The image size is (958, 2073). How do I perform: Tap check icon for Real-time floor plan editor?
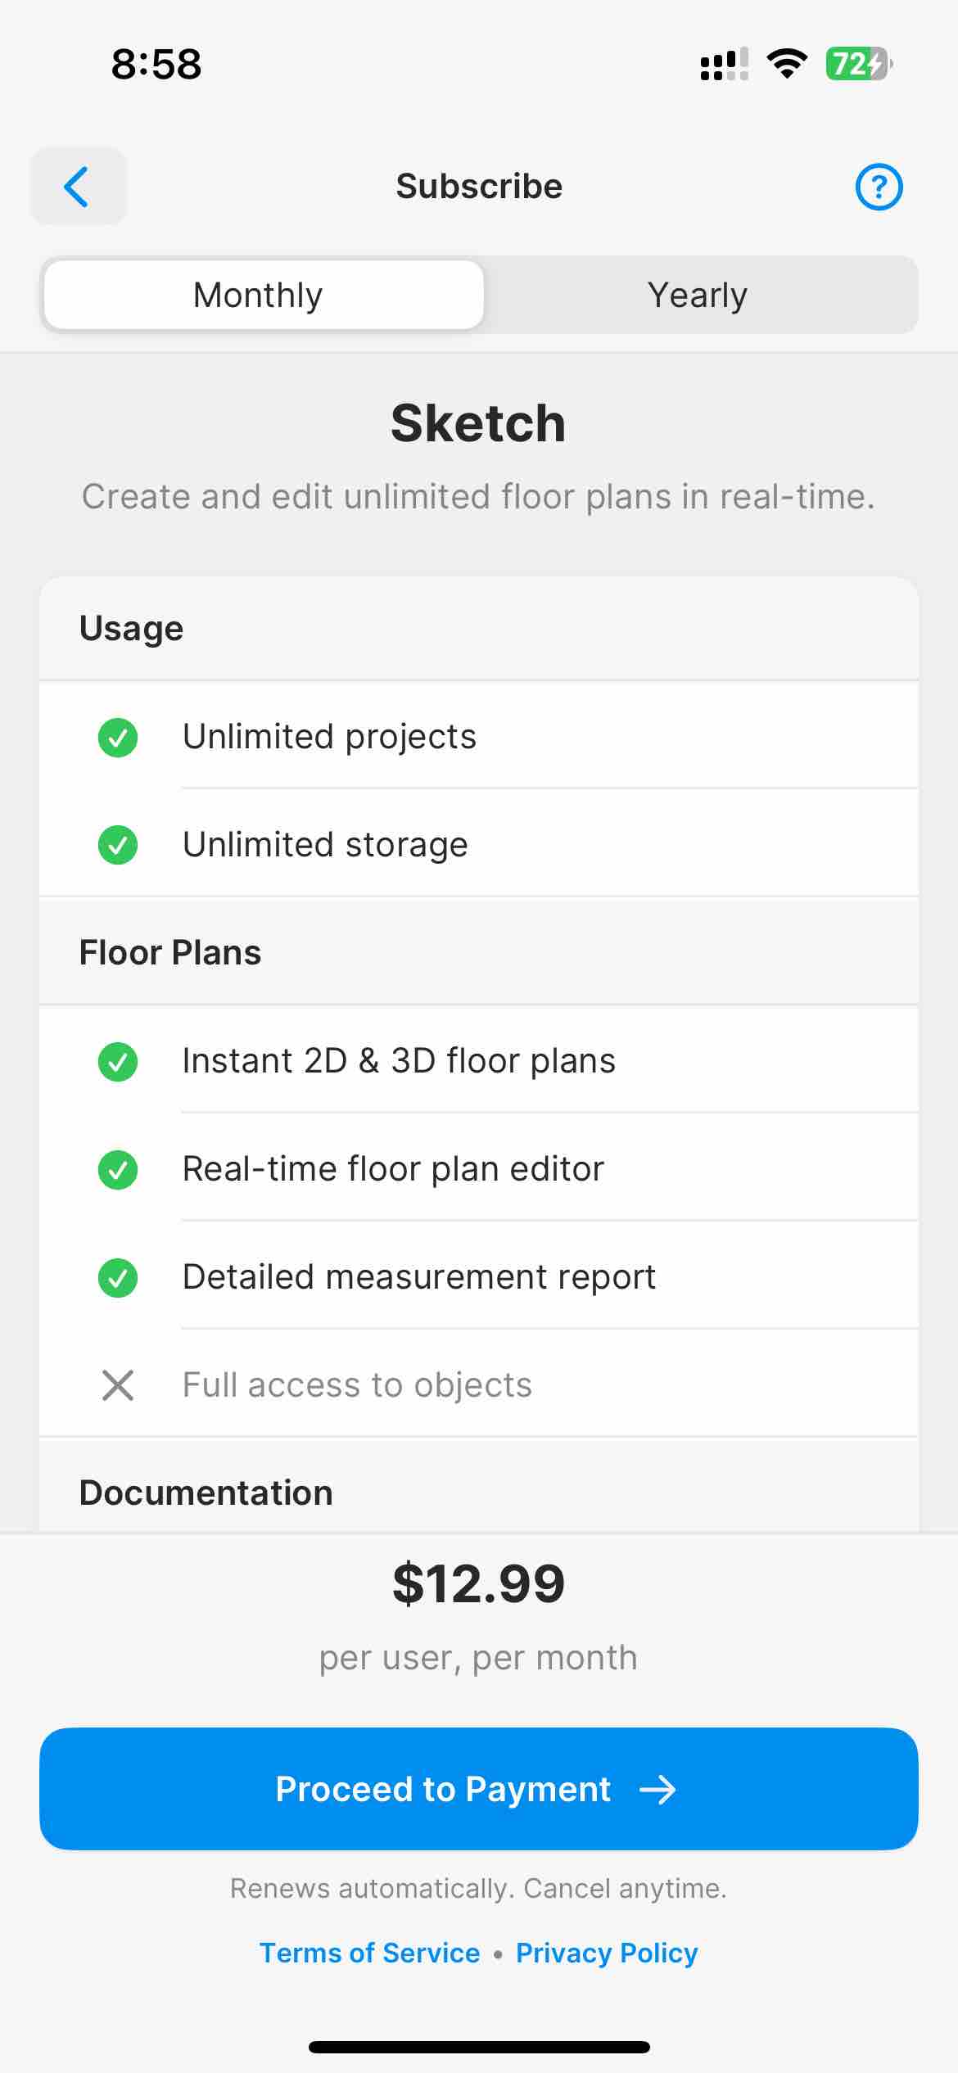[x=118, y=1169]
